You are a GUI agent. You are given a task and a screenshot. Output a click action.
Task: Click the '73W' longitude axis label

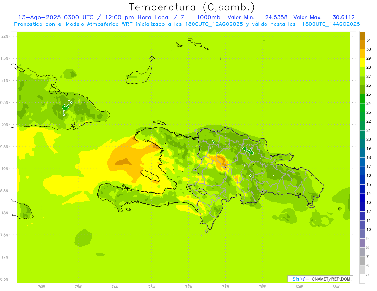pos(152,287)
